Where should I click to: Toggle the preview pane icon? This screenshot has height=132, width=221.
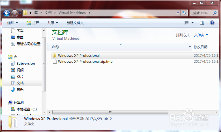pos(202,23)
